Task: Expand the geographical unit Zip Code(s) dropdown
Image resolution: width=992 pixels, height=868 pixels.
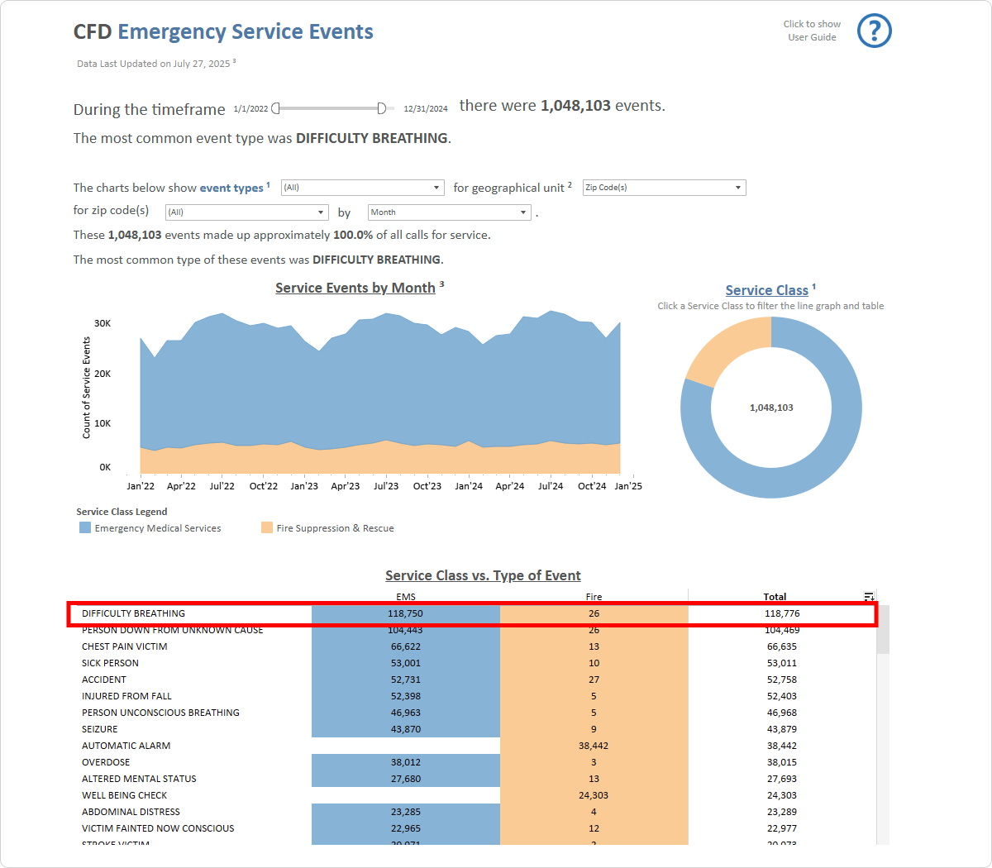Action: pyautogui.click(x=664, y=188)
